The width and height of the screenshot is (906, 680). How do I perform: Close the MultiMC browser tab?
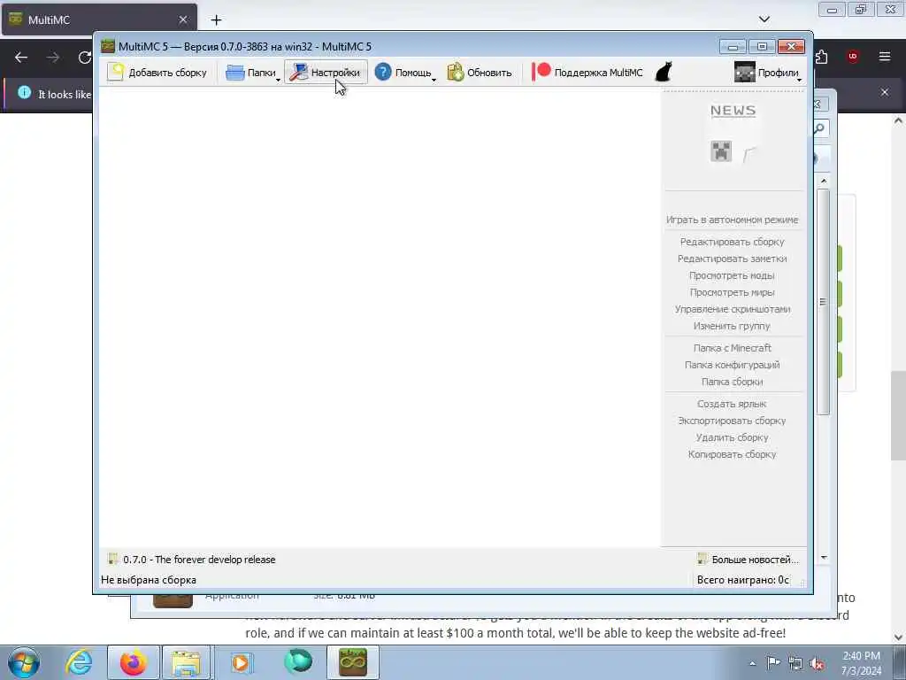[182, 19]
